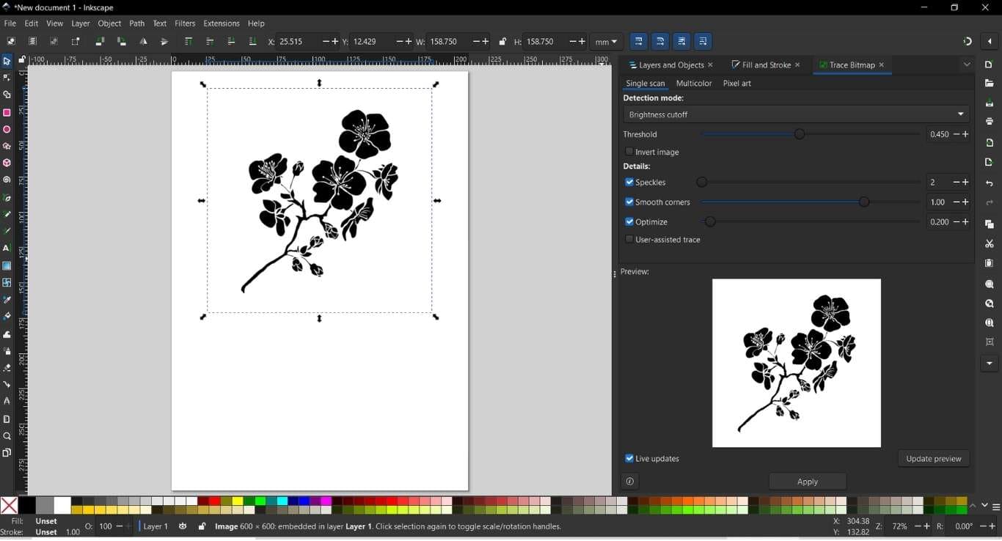Viewport: 1002px width, 541px height.
Task: Select the Text tool
Action: (x=7, y=249)
